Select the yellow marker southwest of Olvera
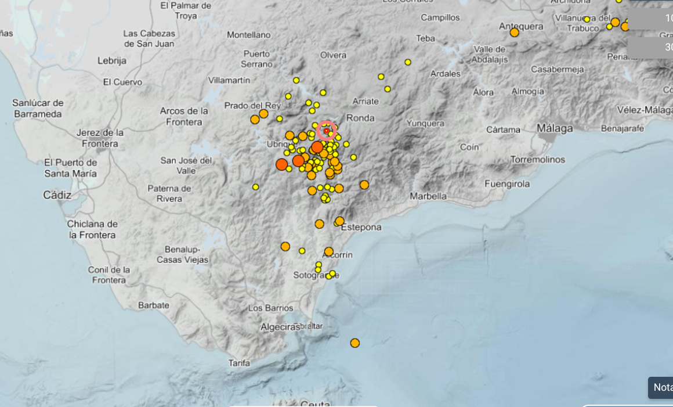This screenshot has width=673, height=407. pos(296,80)
